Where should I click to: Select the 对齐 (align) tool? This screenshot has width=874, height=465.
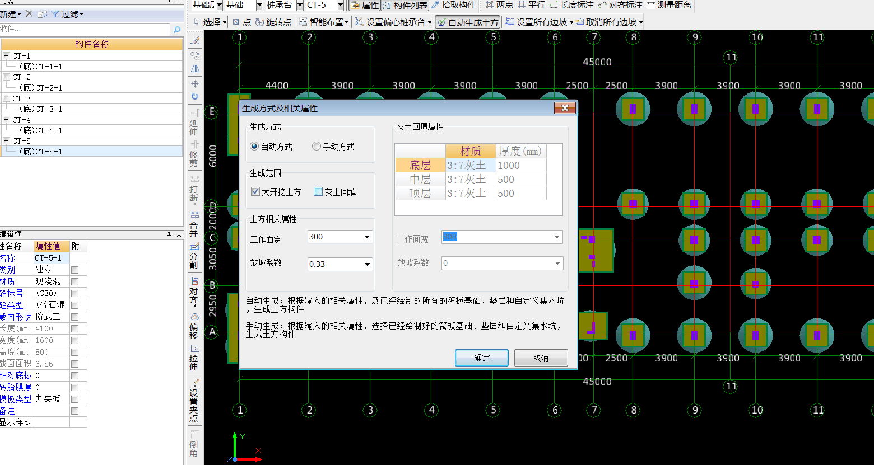[194, 291]
